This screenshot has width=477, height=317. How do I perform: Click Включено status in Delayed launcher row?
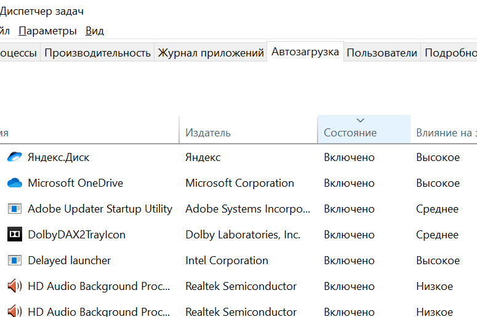349,260
